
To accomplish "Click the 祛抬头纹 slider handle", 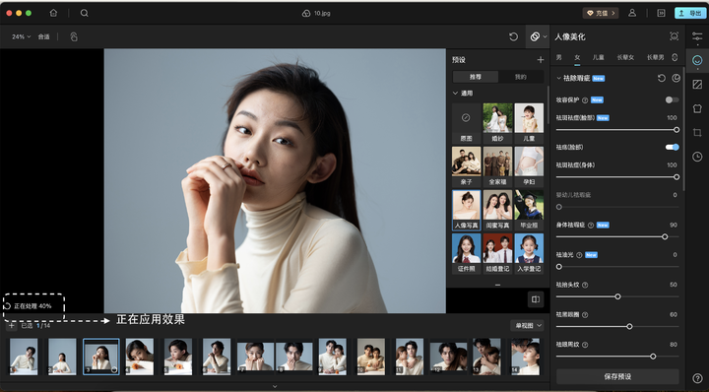I will 617,296.
